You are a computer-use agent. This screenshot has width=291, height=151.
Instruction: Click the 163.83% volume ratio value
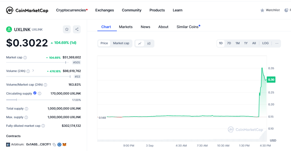tap(75, 85)
